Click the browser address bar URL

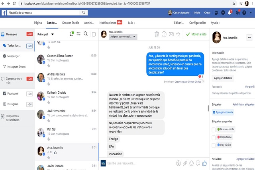(87, 4)
